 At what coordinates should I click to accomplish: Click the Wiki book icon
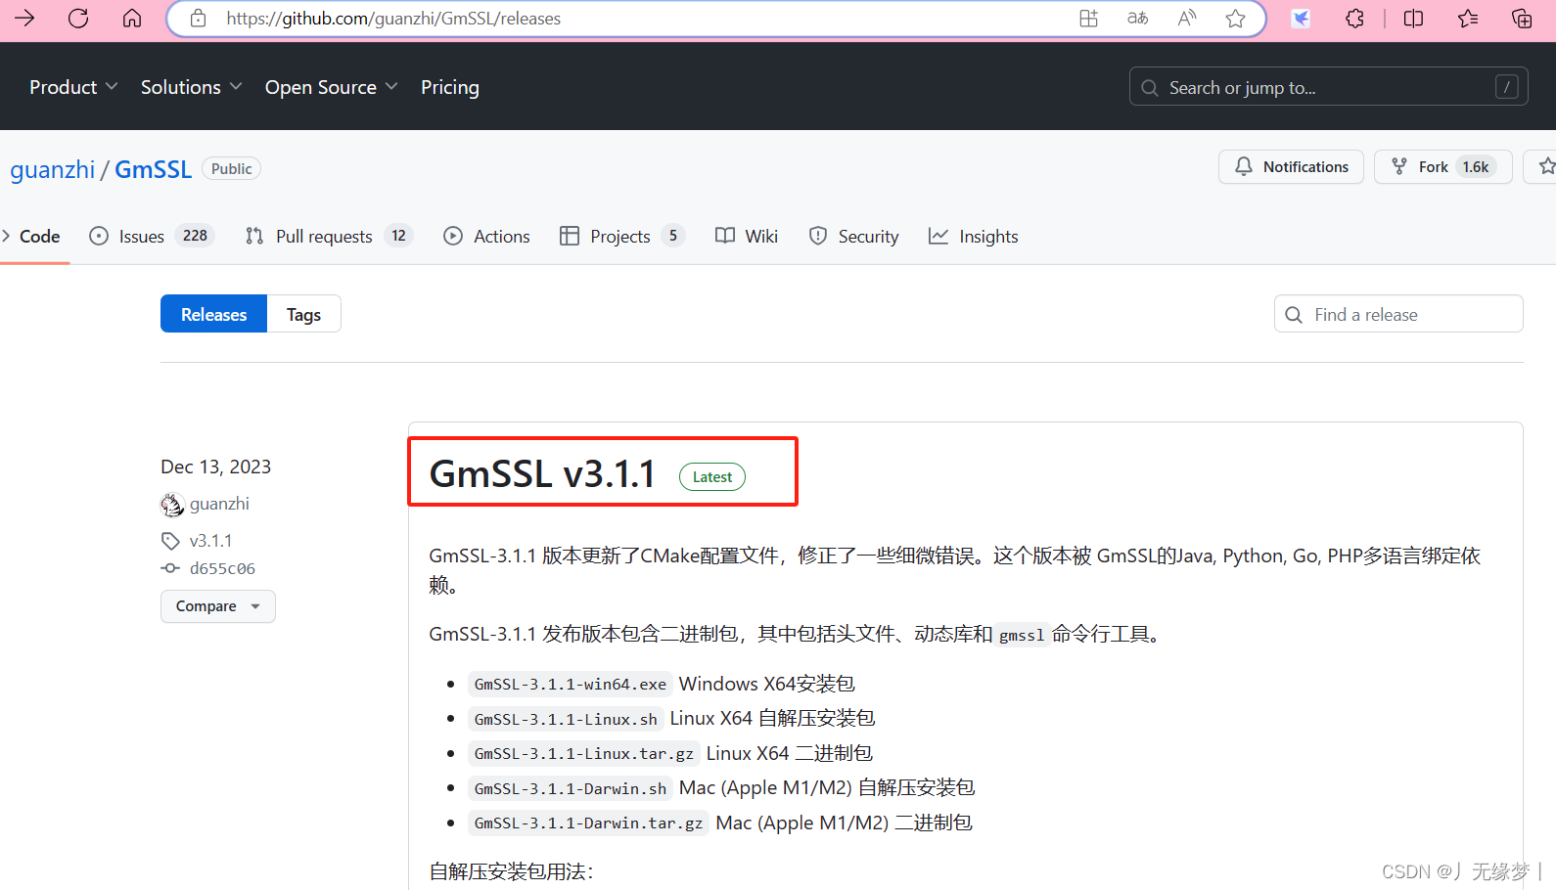coord(725,236)
